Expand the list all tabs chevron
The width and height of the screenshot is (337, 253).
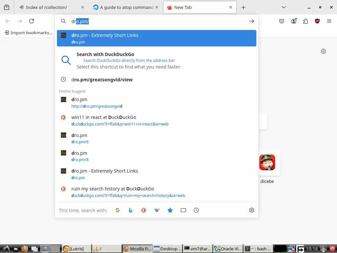(284, 7)
